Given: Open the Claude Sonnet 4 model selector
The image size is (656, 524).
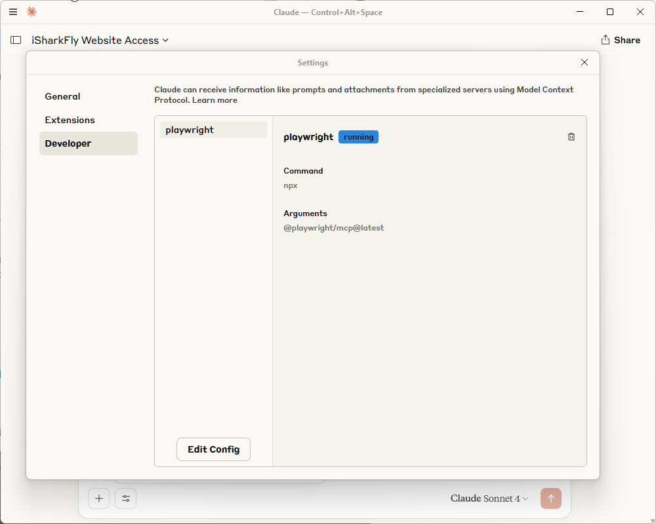Looking at the screenshot, I should [x=489, y=498].
